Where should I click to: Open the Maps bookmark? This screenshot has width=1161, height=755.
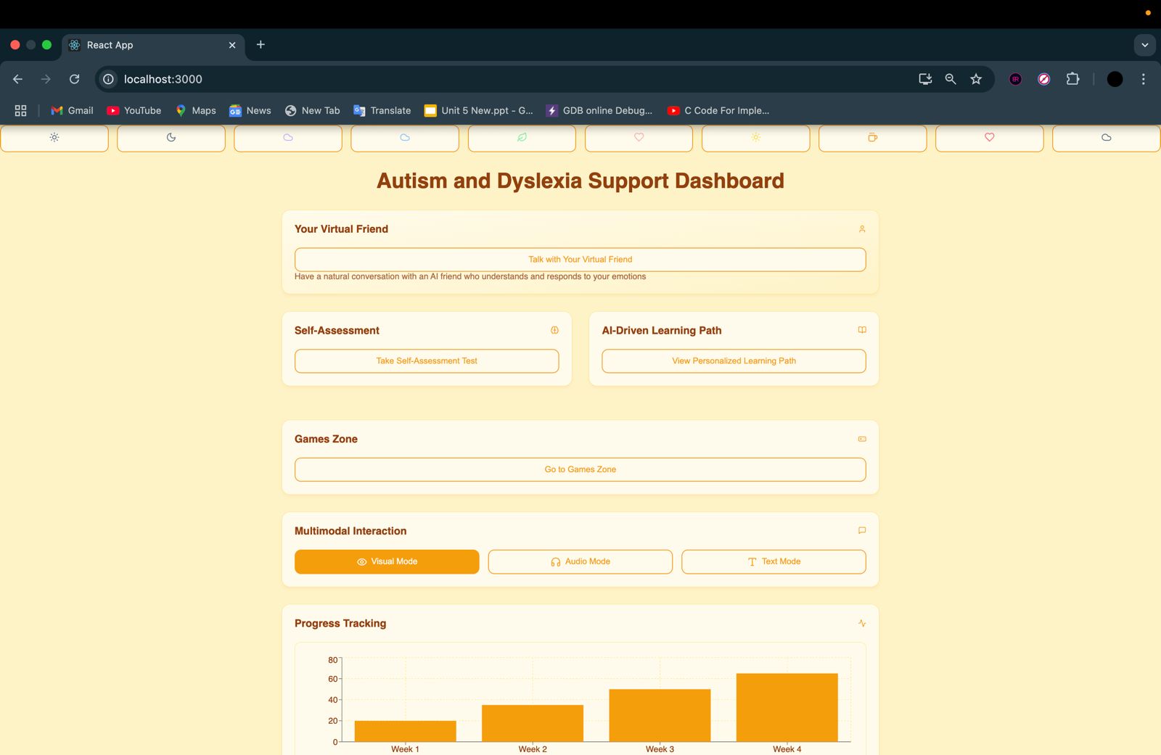point(196,110)
